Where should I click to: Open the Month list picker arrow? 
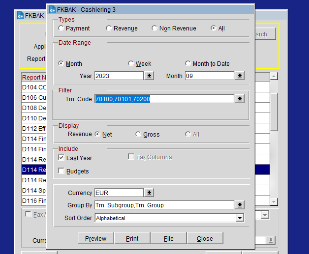pyautogui.click(x=240, y=76)
